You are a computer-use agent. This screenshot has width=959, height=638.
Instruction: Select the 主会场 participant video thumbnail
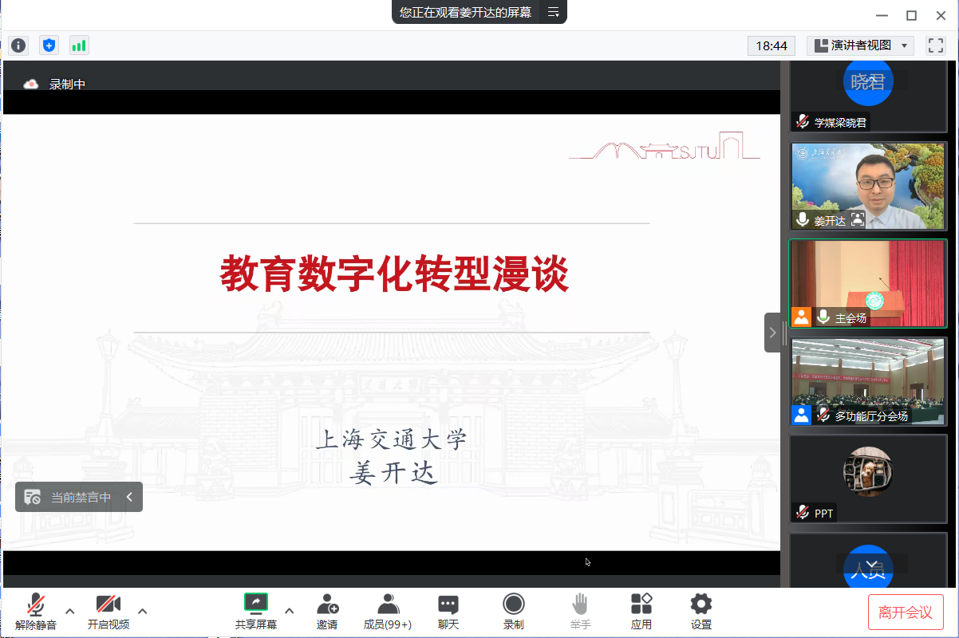[x=867, y=283]
